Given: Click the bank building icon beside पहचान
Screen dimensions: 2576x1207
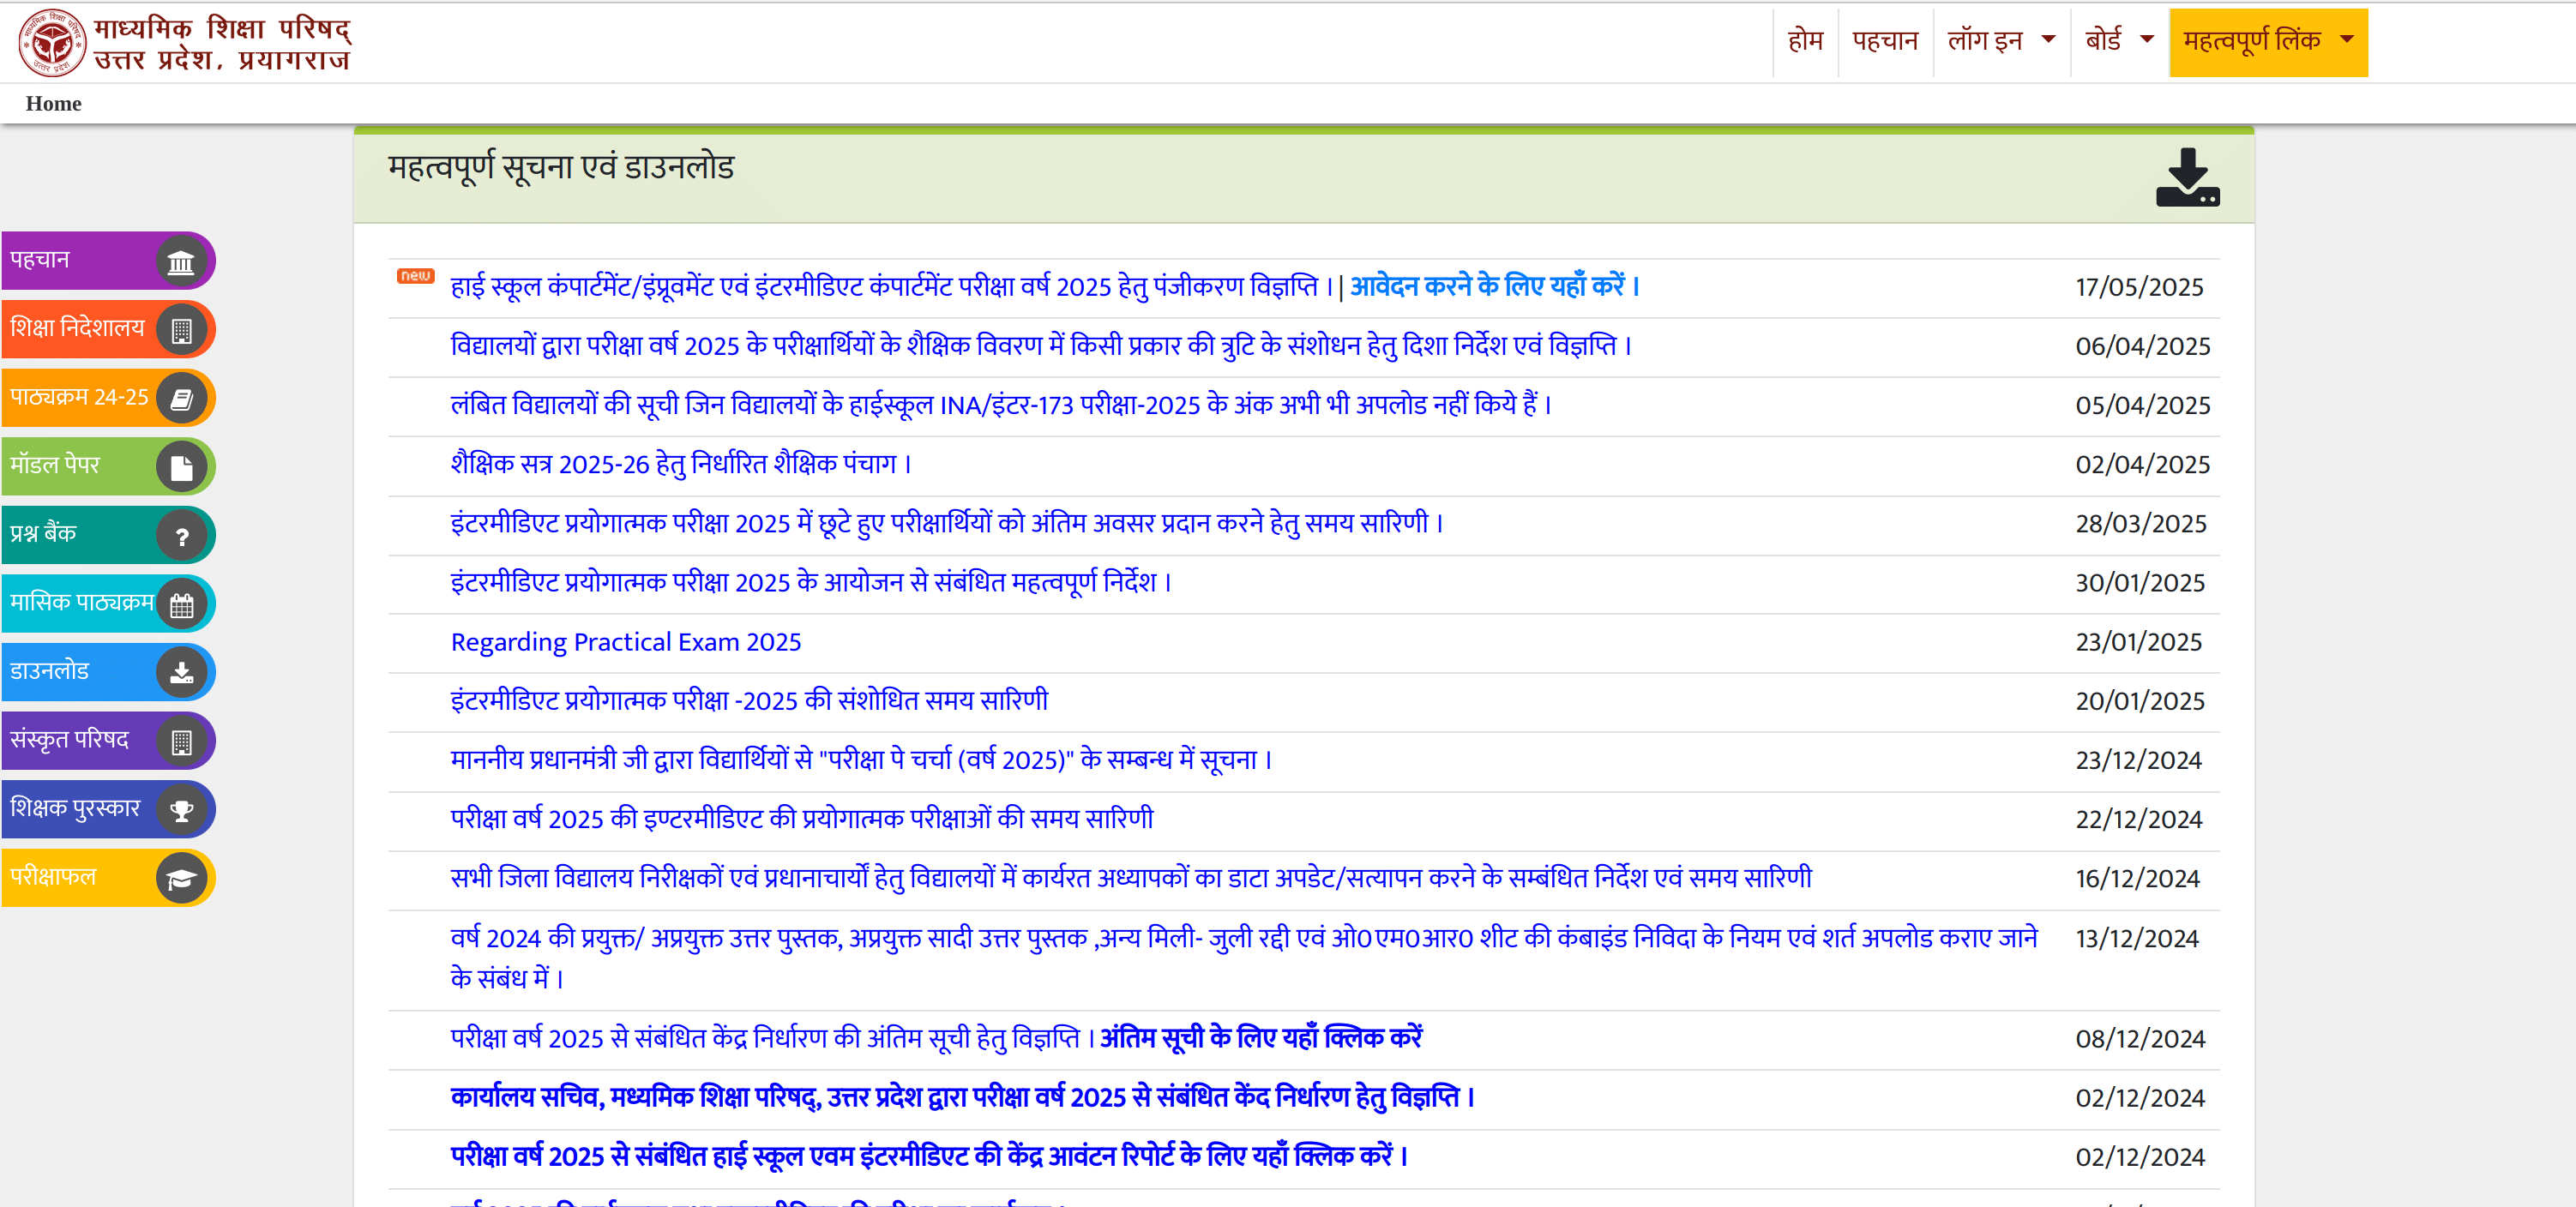Looking at the screenshot, I should coord(181,262).
